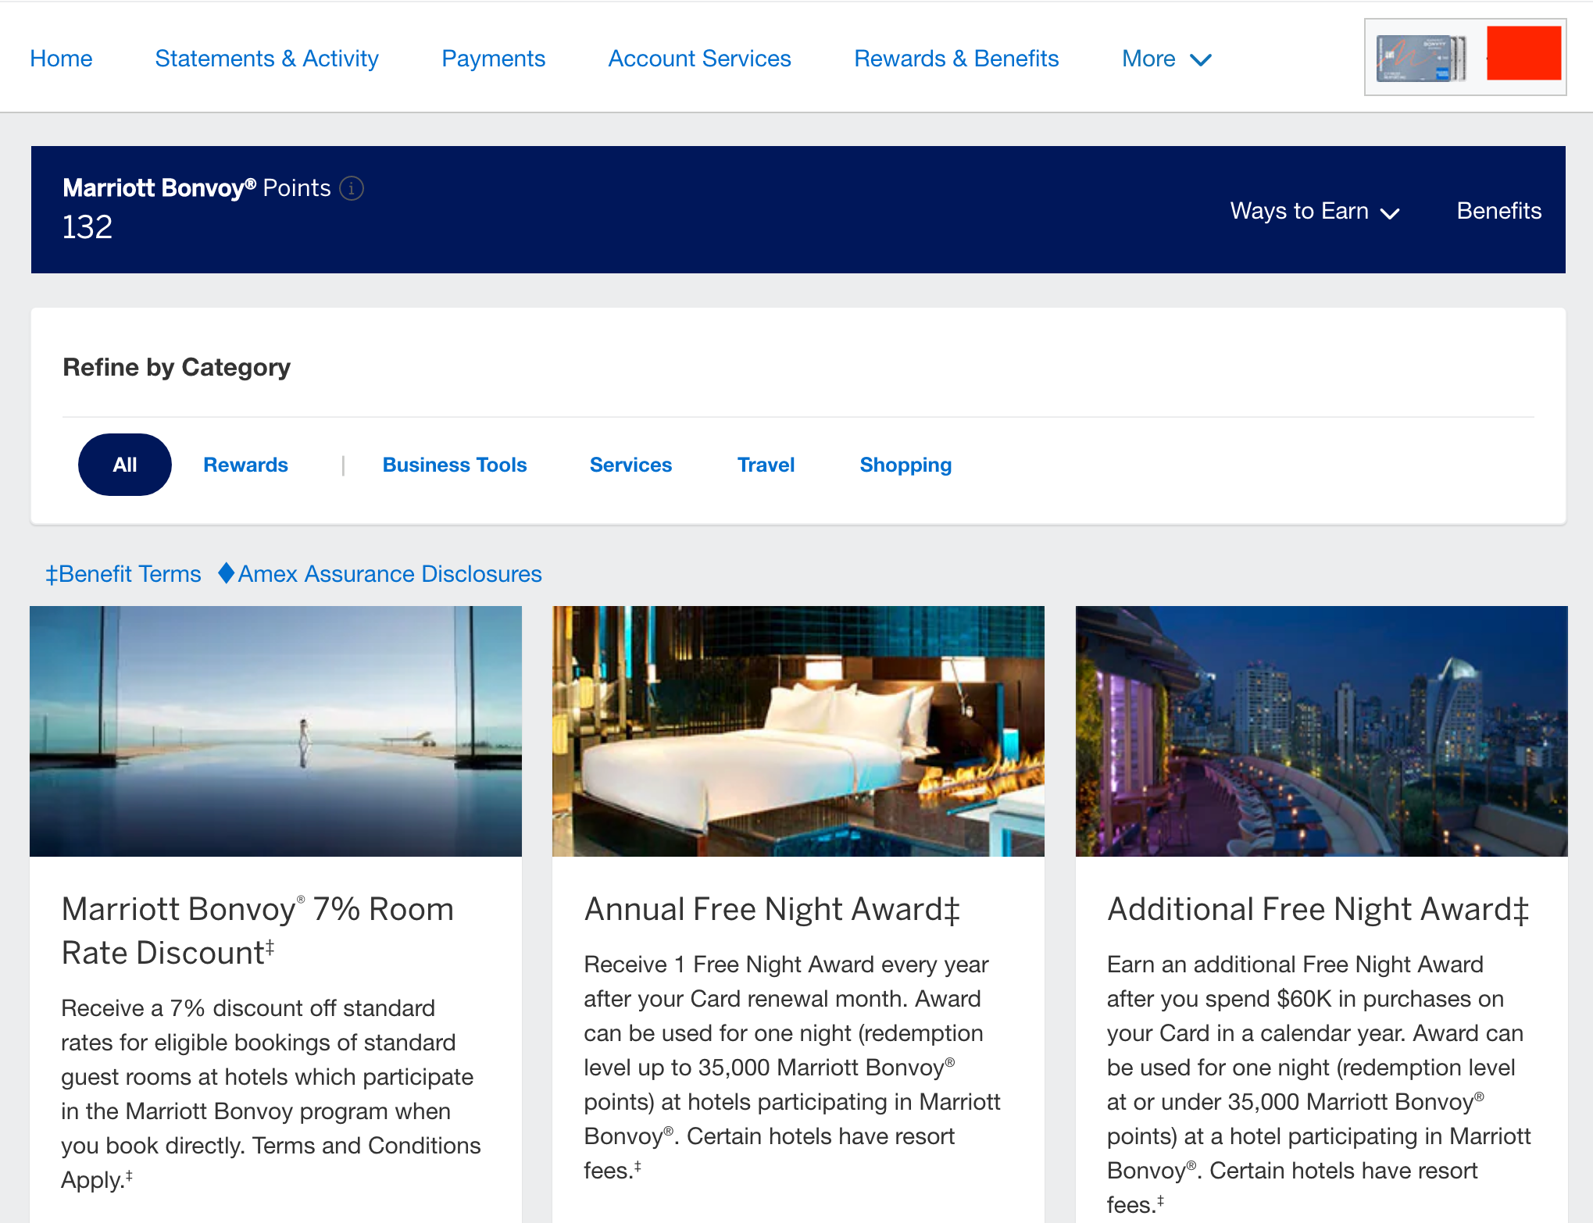Screen dimensions: 1593x1223
Task: Open the More navigation dropdown
Action: [x=1148, y=59]
